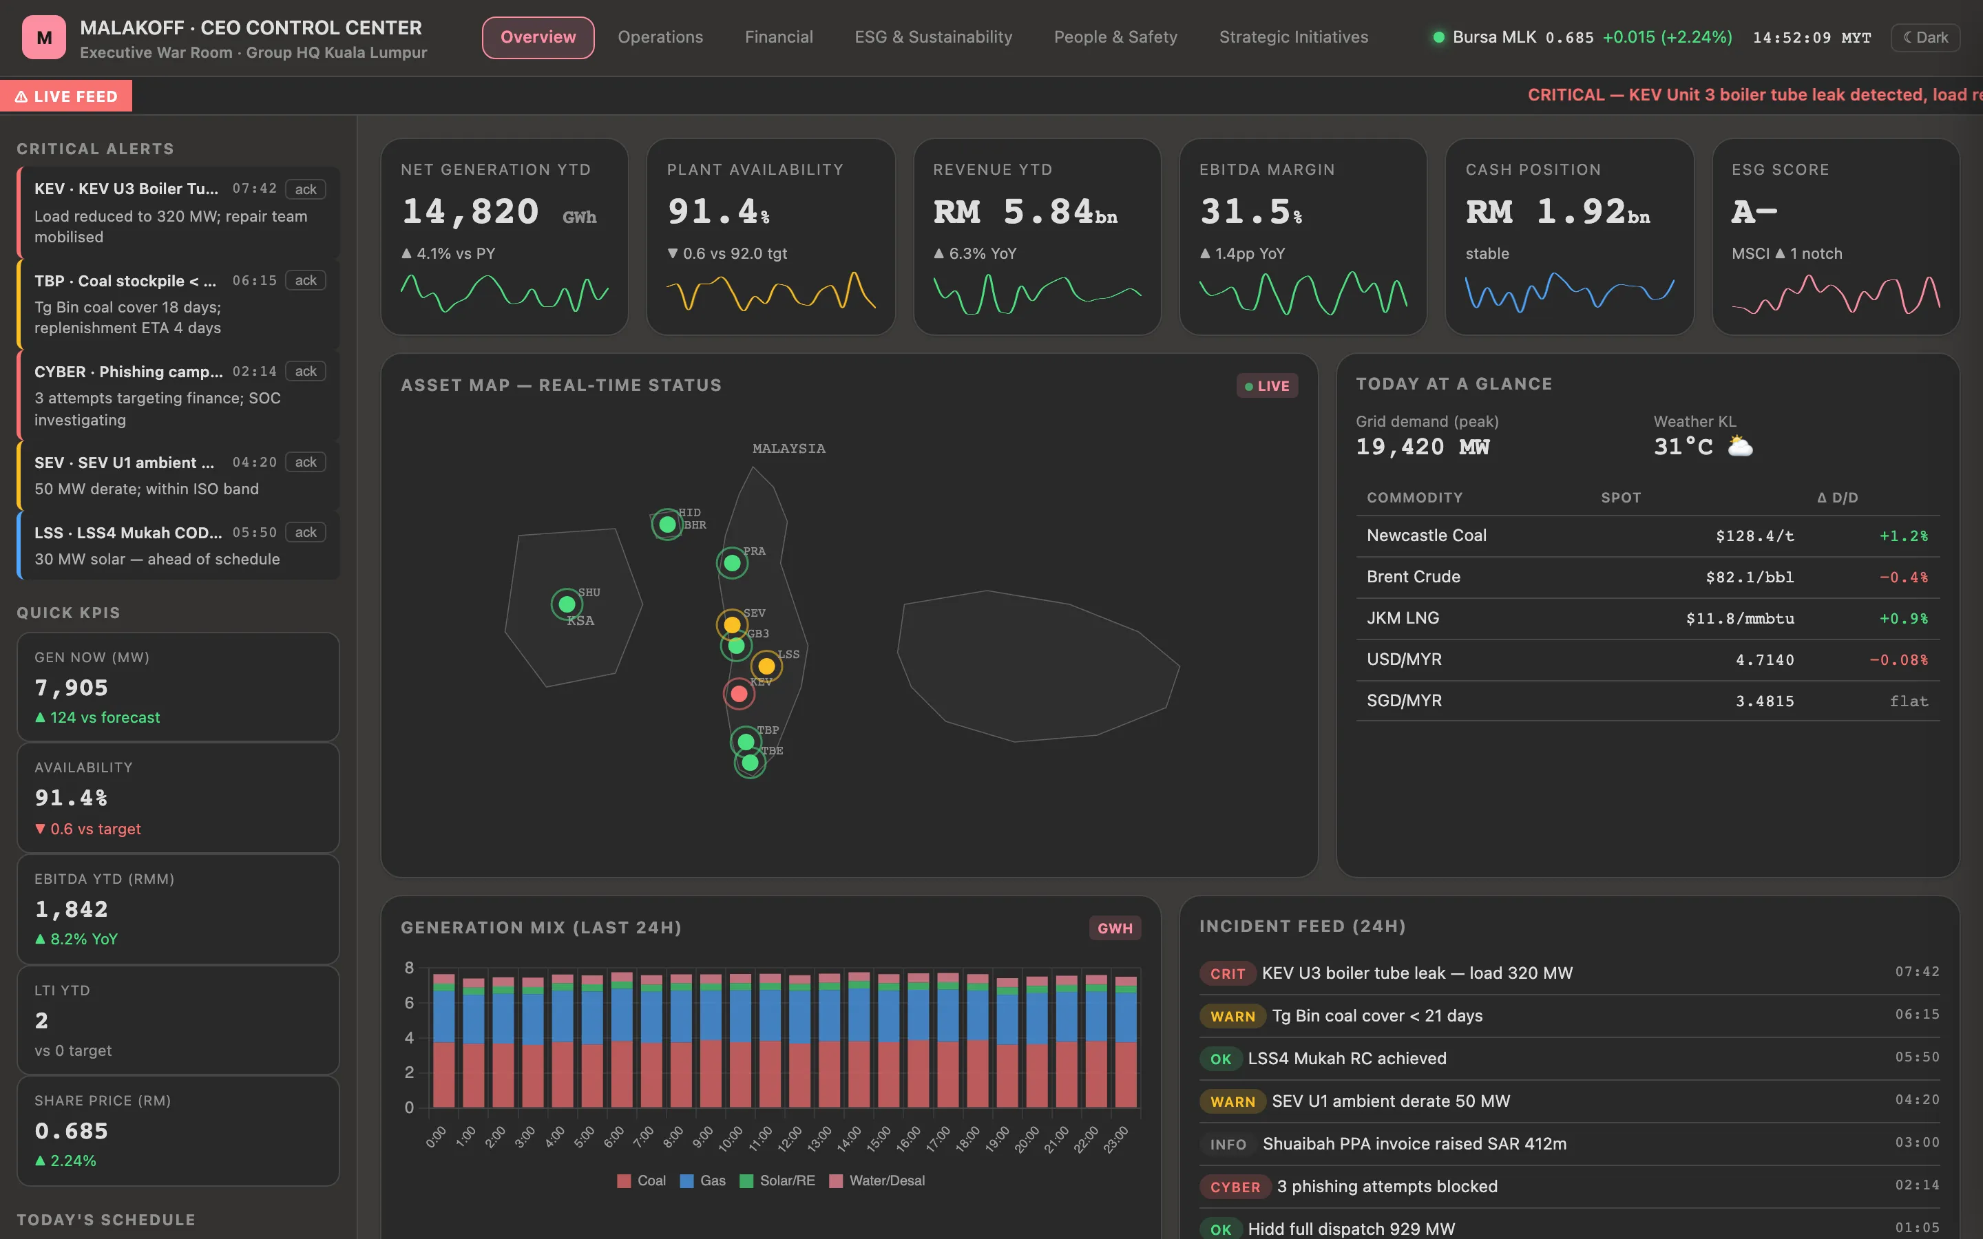The width and height of the screenshot is (1983, 1239).
Task: Click the EBITDA YTD (RMM) quick KPI
Action: 178,909
